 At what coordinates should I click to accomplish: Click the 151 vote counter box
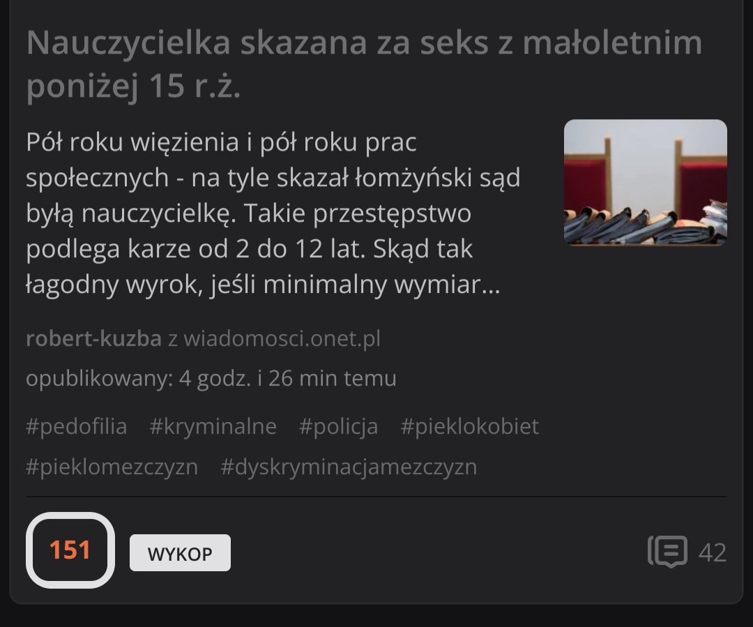click(70, 550)
